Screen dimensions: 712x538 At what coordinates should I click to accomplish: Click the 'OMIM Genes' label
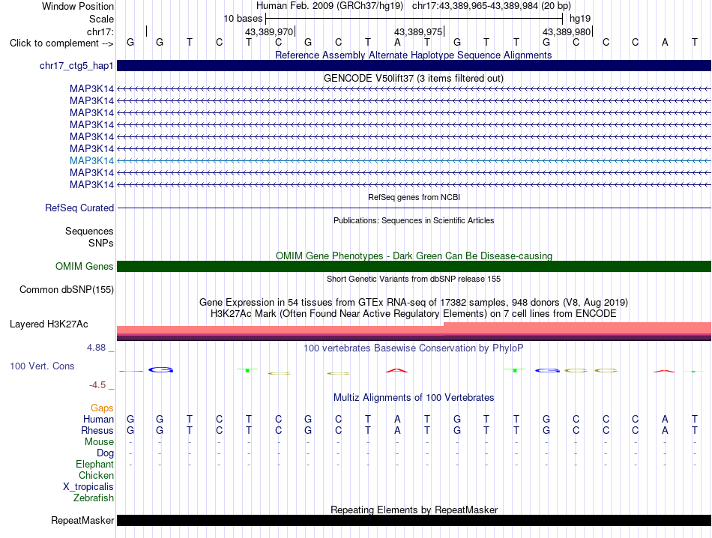85,267
